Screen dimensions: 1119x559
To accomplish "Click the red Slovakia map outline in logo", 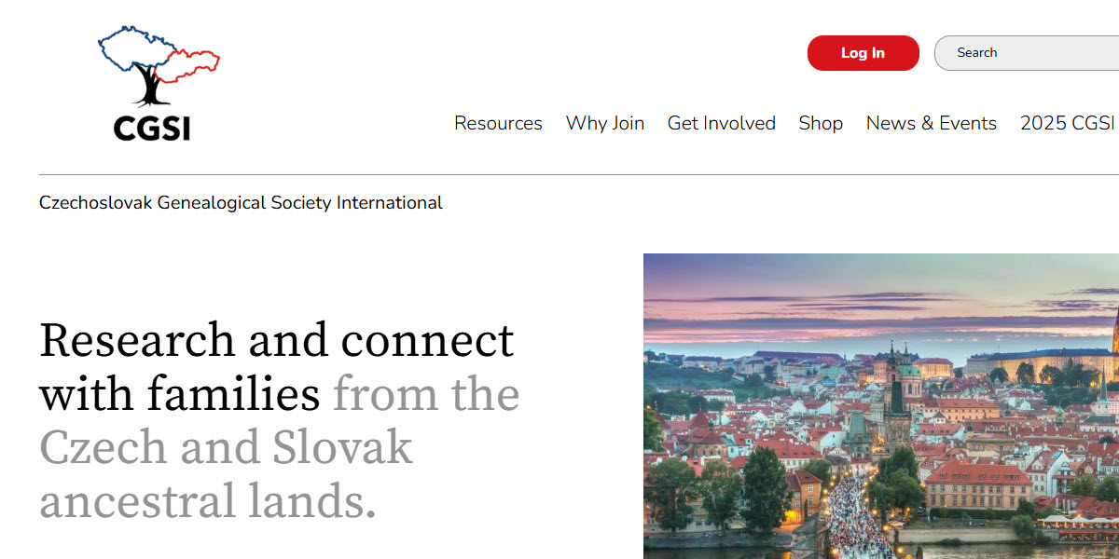I will (x=191, y=65).
